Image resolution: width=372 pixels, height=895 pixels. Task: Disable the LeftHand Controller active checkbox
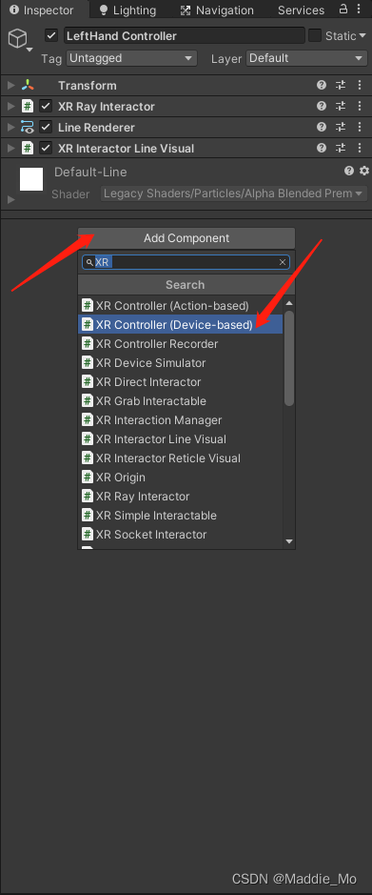tap(51, 35)
